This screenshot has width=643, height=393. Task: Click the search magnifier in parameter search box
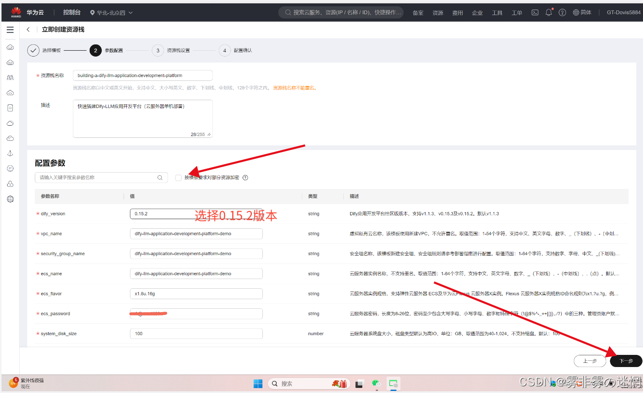(160, 178)
